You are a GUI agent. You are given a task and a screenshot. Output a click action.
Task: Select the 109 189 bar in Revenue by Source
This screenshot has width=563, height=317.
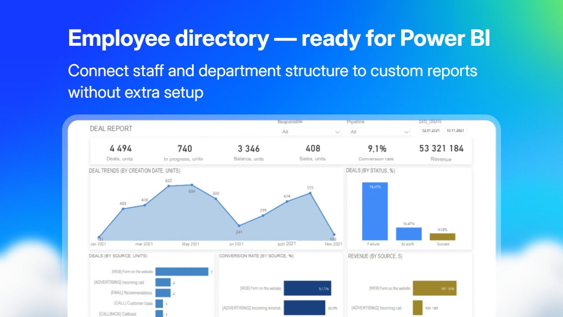(417, 308)
